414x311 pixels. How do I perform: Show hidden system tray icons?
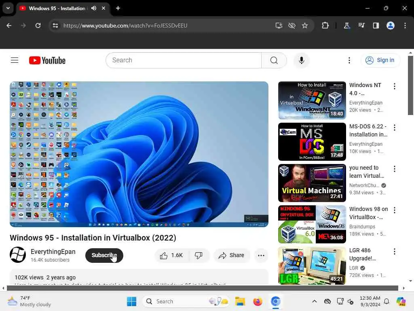(x=314, y=301)
